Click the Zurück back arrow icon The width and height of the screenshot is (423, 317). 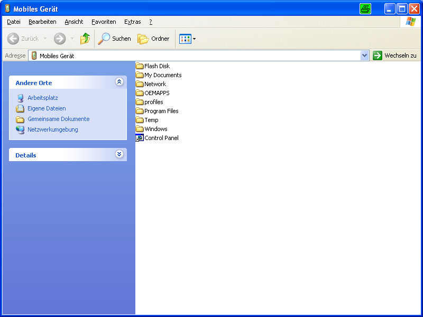click(x=13, y=39)
